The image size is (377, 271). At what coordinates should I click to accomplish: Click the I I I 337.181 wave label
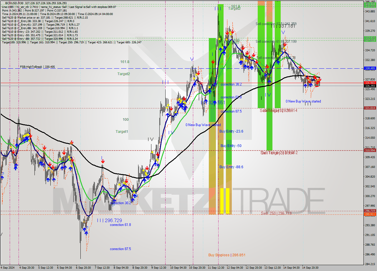tap(283, 26)
